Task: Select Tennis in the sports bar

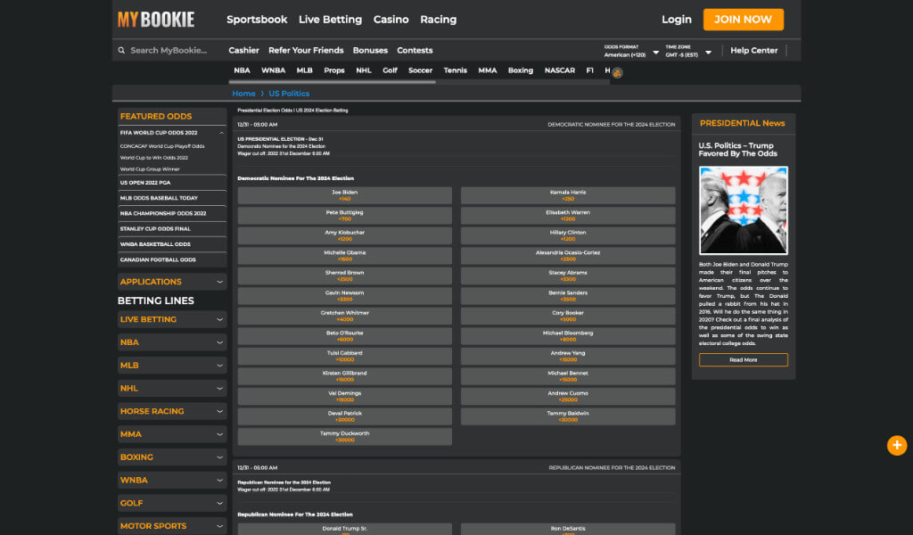Action: 456,70
